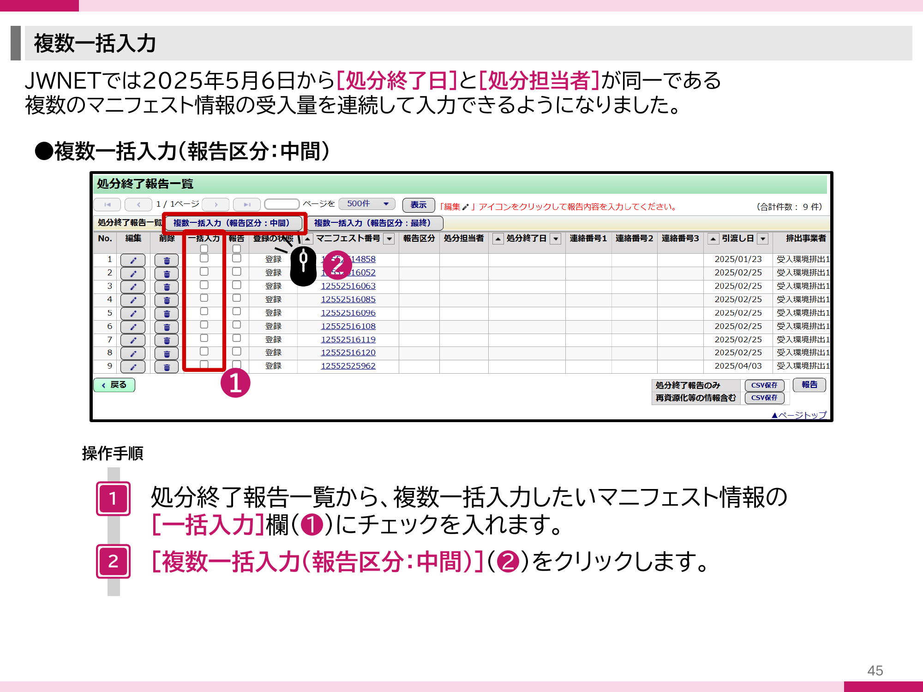
Task: Tick the 一括入力 checkbox in row 7
Action: [x=204, y=338]
